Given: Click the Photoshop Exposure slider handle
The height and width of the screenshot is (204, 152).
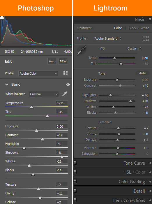Looking at the screenshot, I should (36, 131).
